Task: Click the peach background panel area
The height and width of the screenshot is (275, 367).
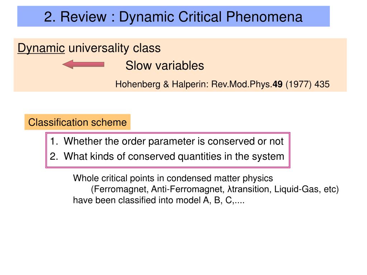Action: click(180, 65)
